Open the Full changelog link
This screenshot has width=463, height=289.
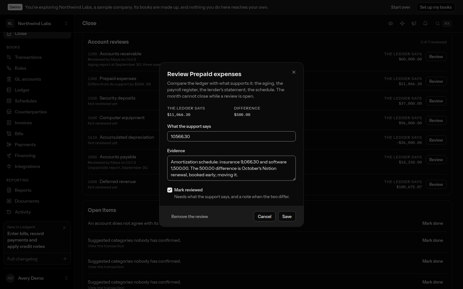37,259
